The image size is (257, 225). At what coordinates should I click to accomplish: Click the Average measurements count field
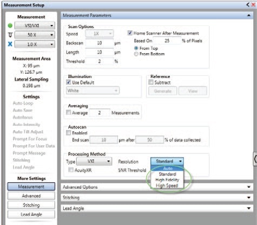tap(100, 113)
